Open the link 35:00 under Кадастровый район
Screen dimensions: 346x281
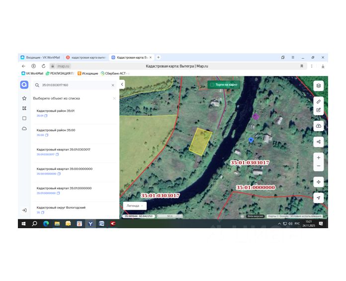pyautogui.click(x=40, y=135)
